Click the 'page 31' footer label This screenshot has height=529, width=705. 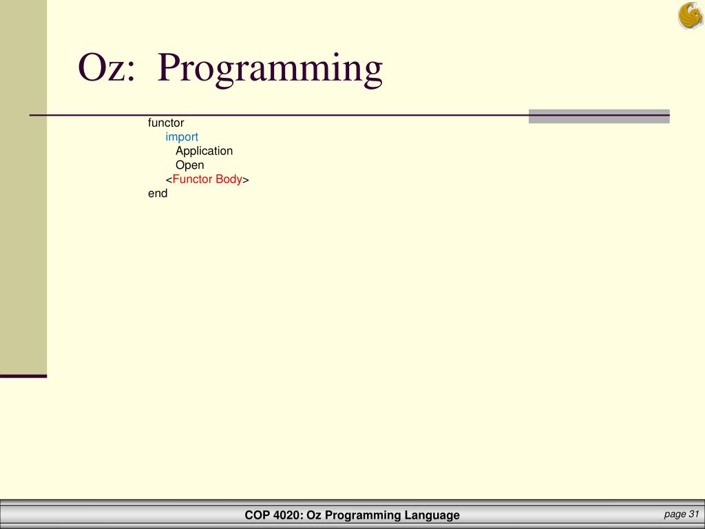[x=681, y=514]
